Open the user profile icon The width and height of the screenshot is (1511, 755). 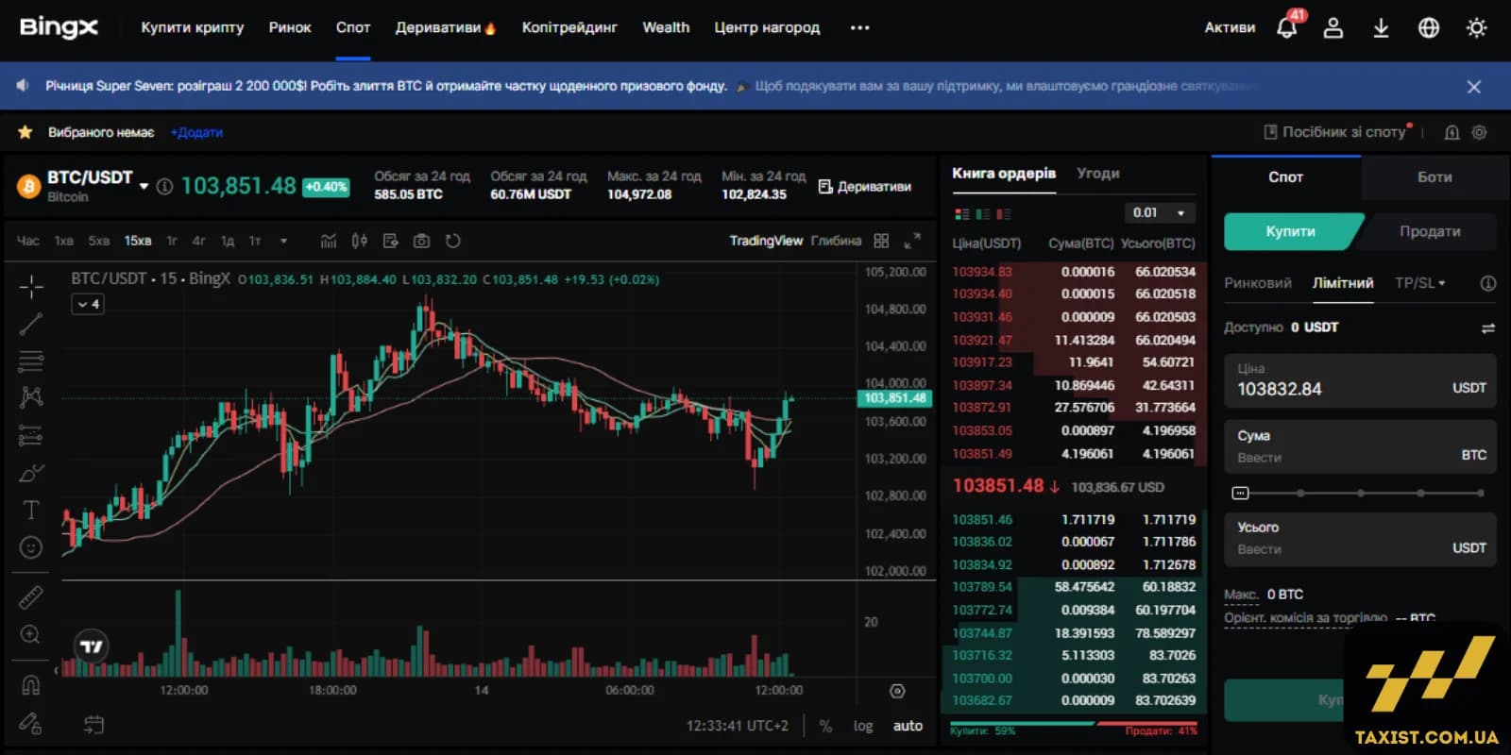[1333, 27]
